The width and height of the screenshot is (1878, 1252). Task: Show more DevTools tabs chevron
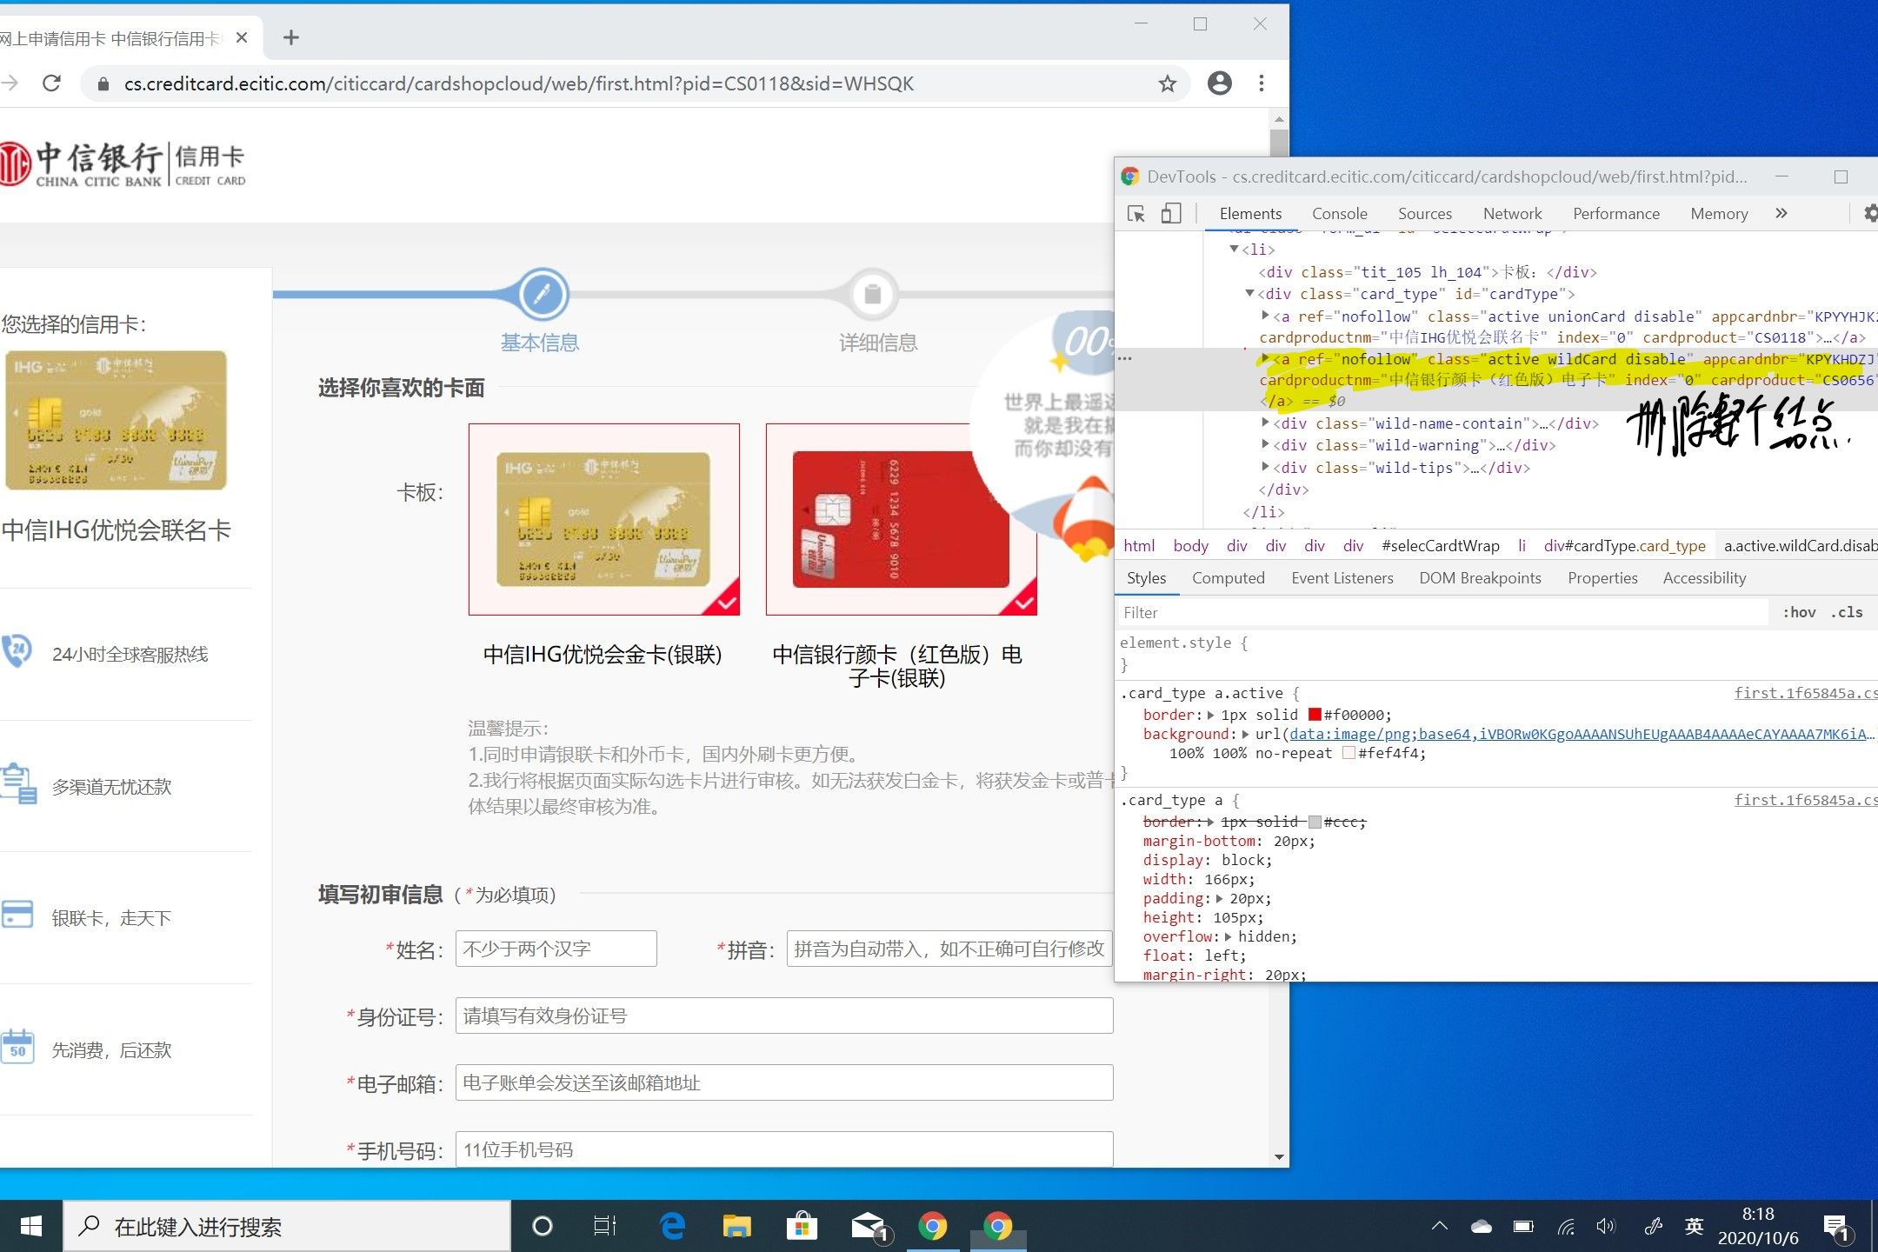point(1781,214)
